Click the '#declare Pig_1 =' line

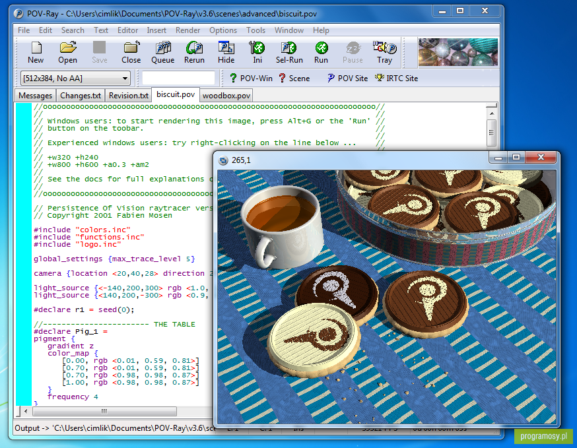point(71,331)
